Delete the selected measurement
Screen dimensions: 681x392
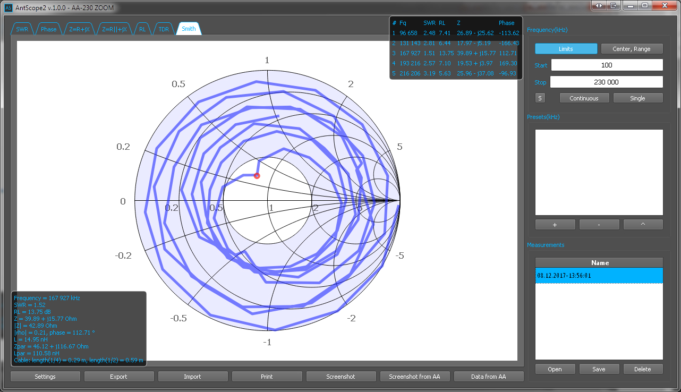click(x=643, y=369)
